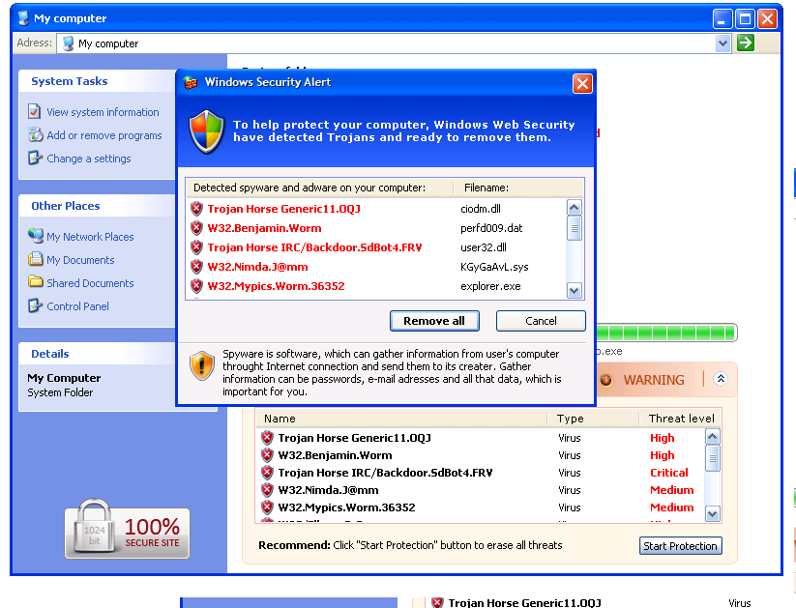Collapse the WARNING panel with chevron button
Viewport: 796px width, 608px height.
coord(720,380)
